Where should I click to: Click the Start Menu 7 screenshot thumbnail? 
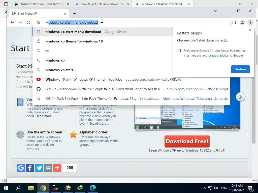(187, 117)
